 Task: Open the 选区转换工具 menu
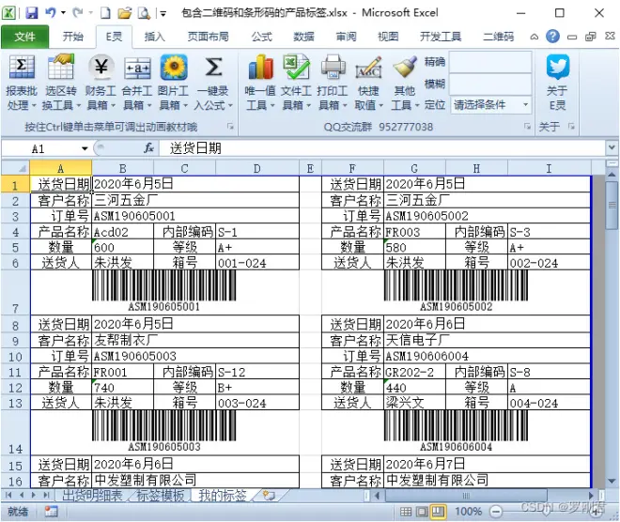[x=60, y=83]
